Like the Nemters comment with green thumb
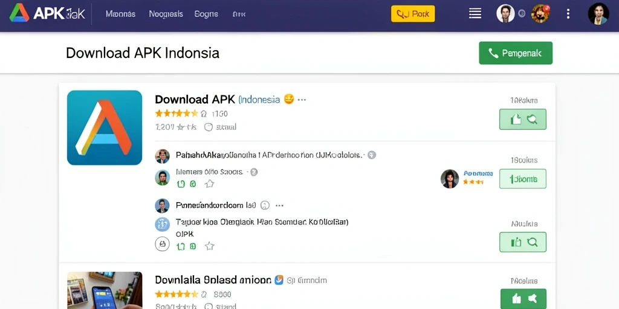This screenshot has width=619, height=309. click(181, 183)
